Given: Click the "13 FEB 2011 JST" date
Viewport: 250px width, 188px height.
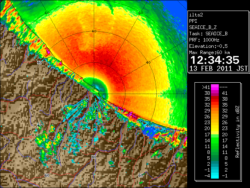Looking at the screenshot, I should point(218,69).
